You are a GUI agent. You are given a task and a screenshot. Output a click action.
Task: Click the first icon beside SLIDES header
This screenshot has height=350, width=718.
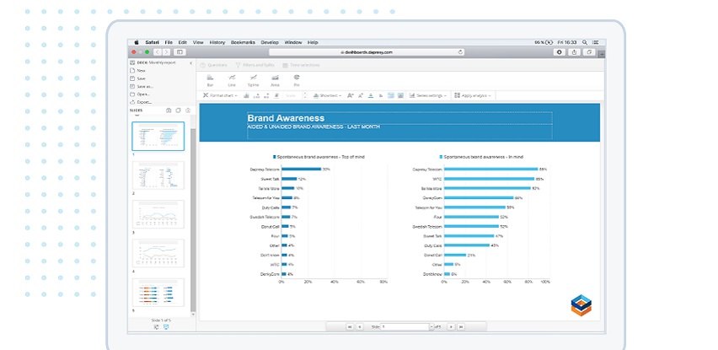pyautogui.click(x=169, y=110)
